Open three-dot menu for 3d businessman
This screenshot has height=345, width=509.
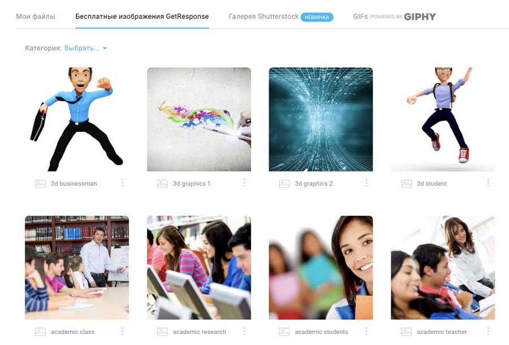click(122, 183)
